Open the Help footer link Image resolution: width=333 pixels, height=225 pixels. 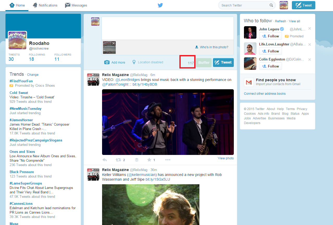tap(280, 109)
